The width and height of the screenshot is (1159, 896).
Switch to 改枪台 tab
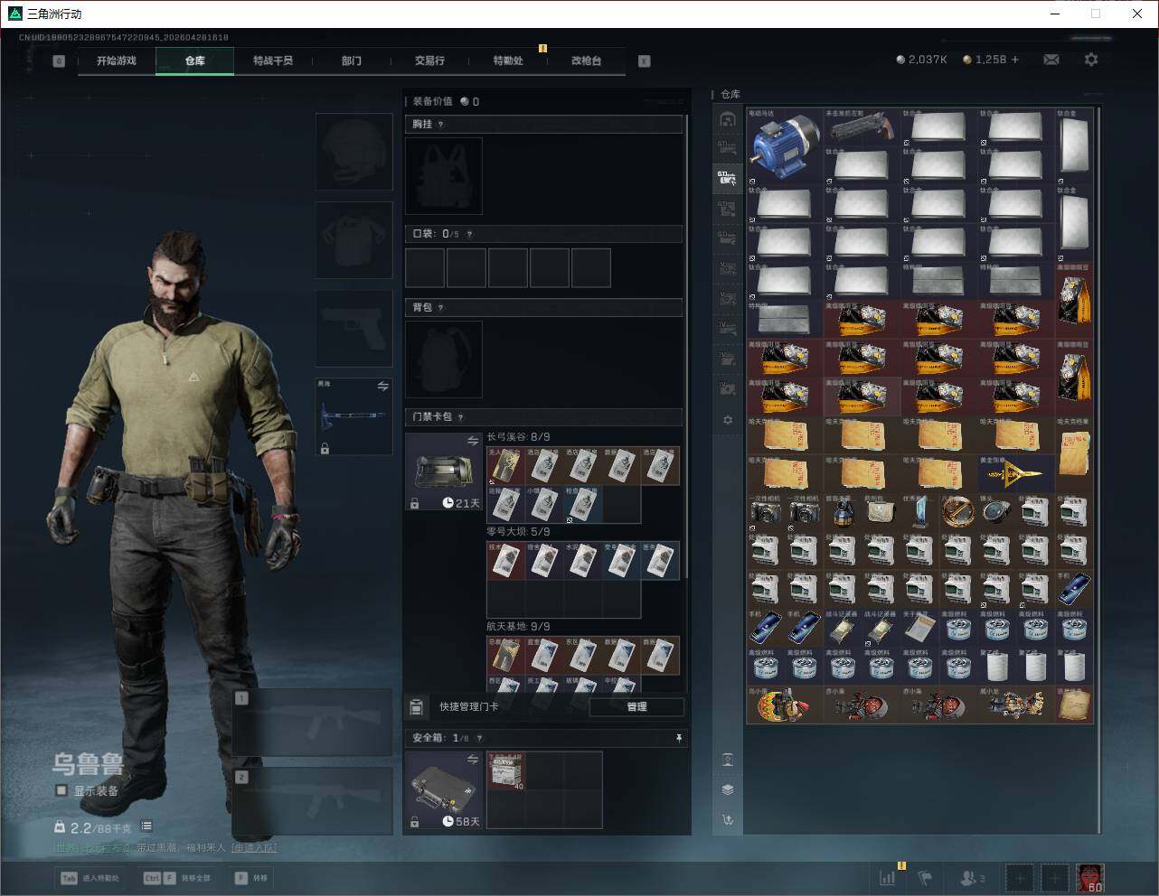586,61
